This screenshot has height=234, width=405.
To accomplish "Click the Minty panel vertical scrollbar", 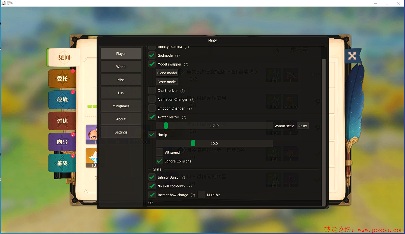I will click(324, 132).
